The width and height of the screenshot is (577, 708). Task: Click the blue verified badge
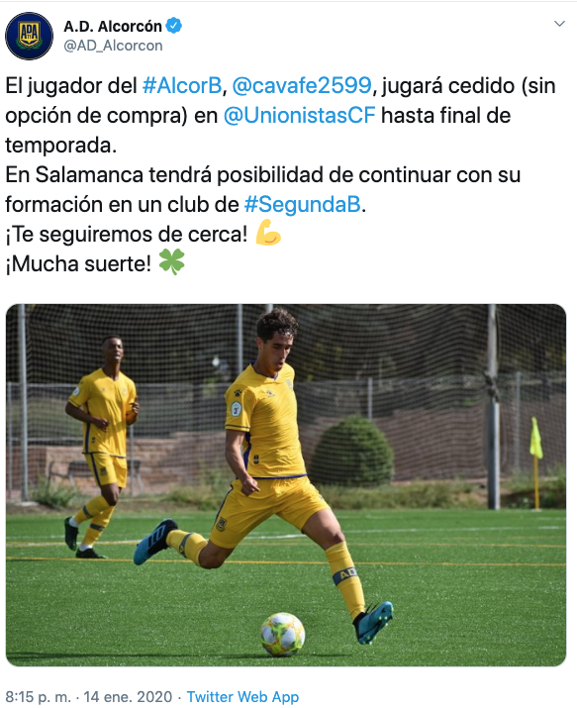point(173,26)
